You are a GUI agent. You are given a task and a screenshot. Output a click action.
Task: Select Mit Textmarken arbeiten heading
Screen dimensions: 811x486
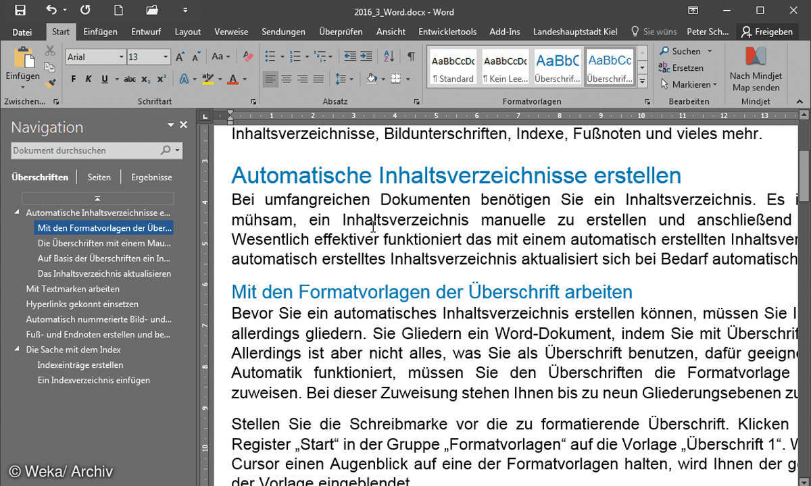point(73,289)
